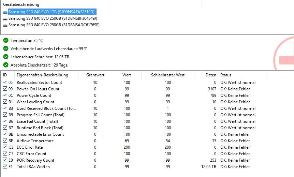Click 'OK: Keine Fehler' status in Wear Leveling row
This screenshot has height=177, width=294.
tap(235, 102)
